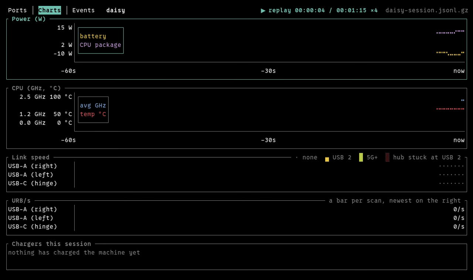Click the ×4 replay speed indicator

tap(374, 10)
